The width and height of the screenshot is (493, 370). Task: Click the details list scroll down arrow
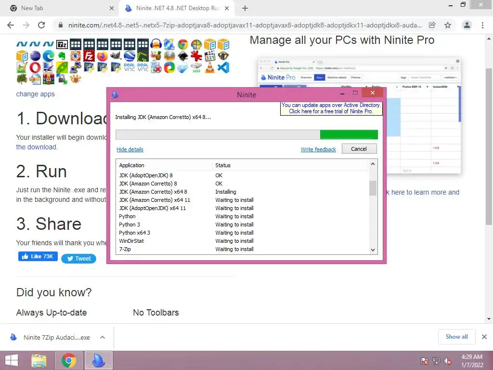click(x=373, y=250)
